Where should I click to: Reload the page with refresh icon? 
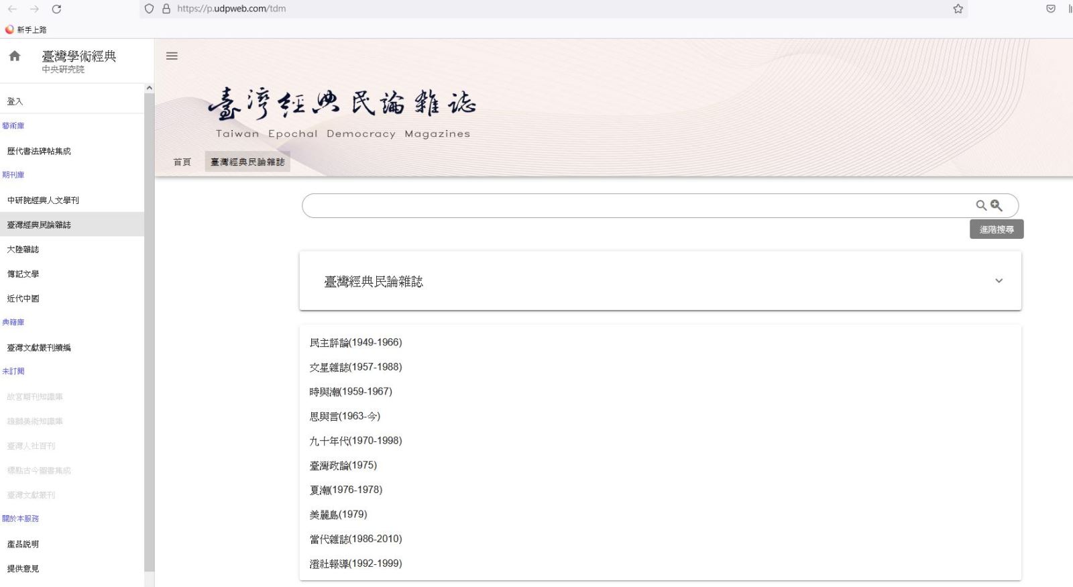(56, 9)
